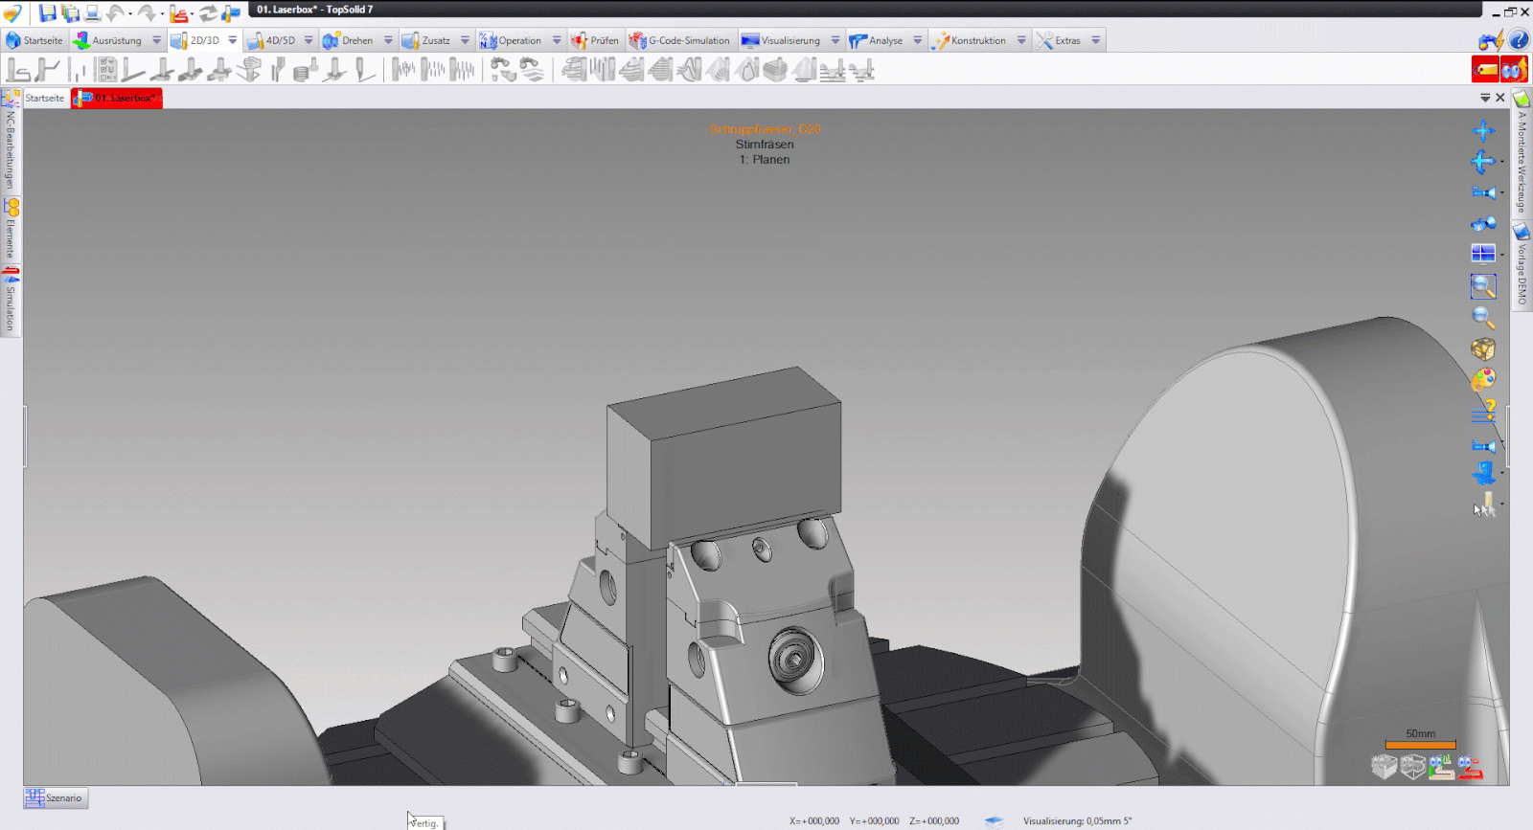This screenshot has width=1533, height=830.
Task: Expand the Ausrüstung dropdown arrow
Action: pyautogui.click(x=157, y=40)
